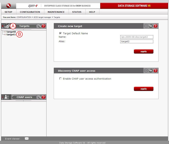Click CONFIGURATION in the breadcrumb

coord(24,17)
